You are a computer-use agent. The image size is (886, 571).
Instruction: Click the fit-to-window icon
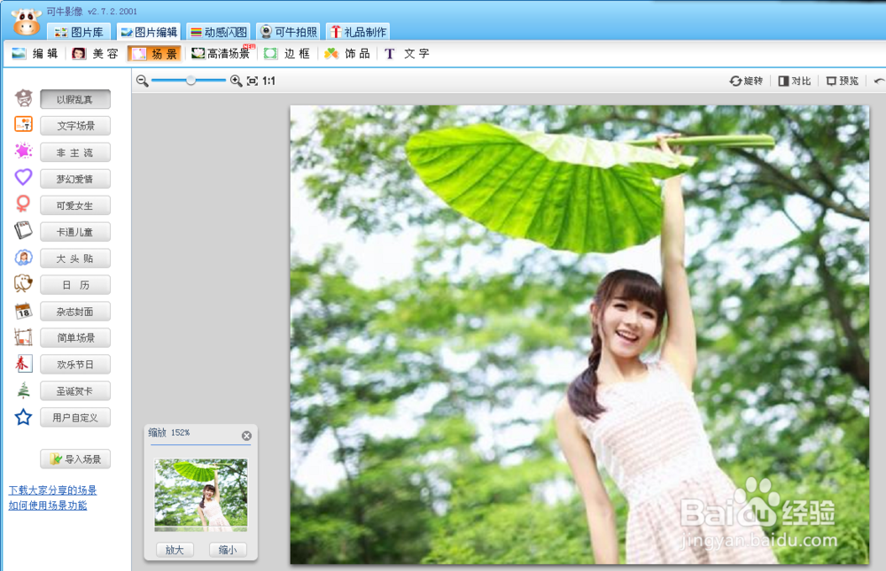252,81
